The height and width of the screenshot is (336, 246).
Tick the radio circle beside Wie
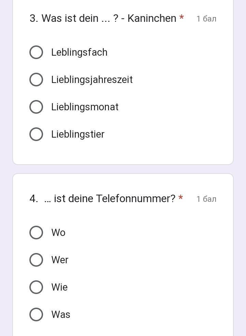click(36, 287)
